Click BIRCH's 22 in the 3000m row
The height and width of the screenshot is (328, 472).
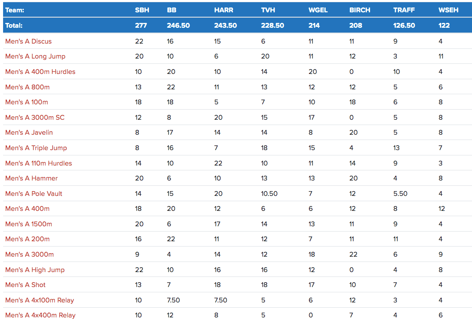point(353,254)
